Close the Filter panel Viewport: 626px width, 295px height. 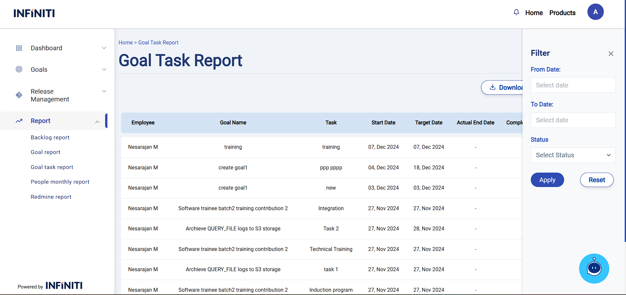point(611,54)
